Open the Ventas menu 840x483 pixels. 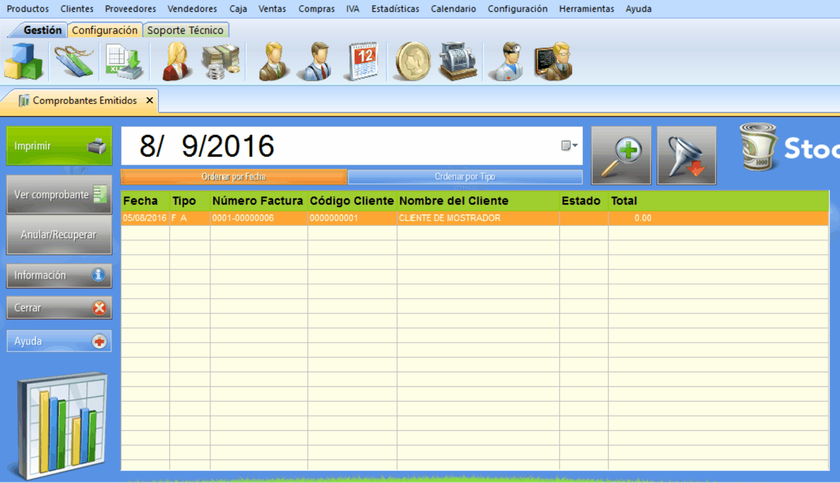click(272, 9)
